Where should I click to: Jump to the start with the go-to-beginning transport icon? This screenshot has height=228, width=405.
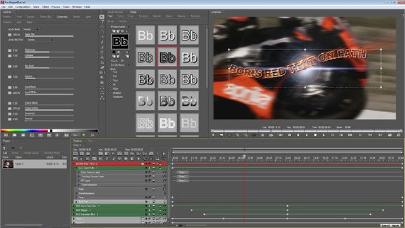pyautogui.click(x=280, y=135)
